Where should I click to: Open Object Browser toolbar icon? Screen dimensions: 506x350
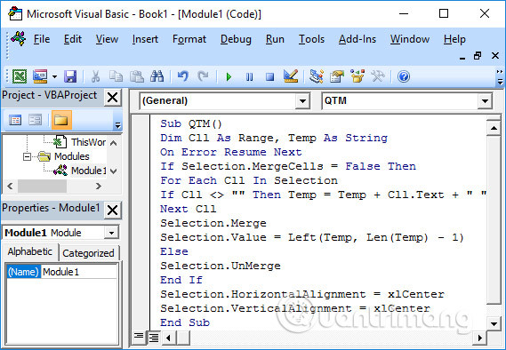pyautogui.click(x=357, y=76)
